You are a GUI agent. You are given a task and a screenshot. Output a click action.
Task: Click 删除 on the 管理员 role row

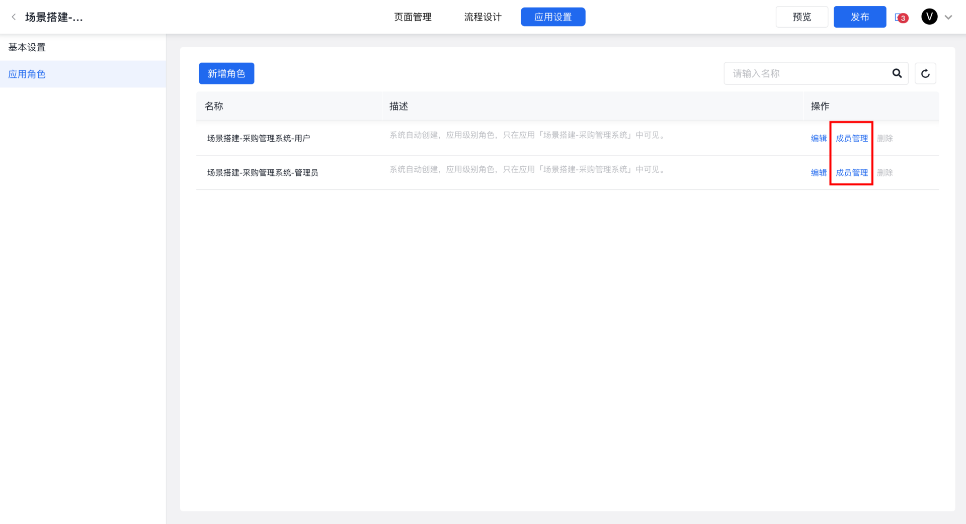(x=884, y=172)
